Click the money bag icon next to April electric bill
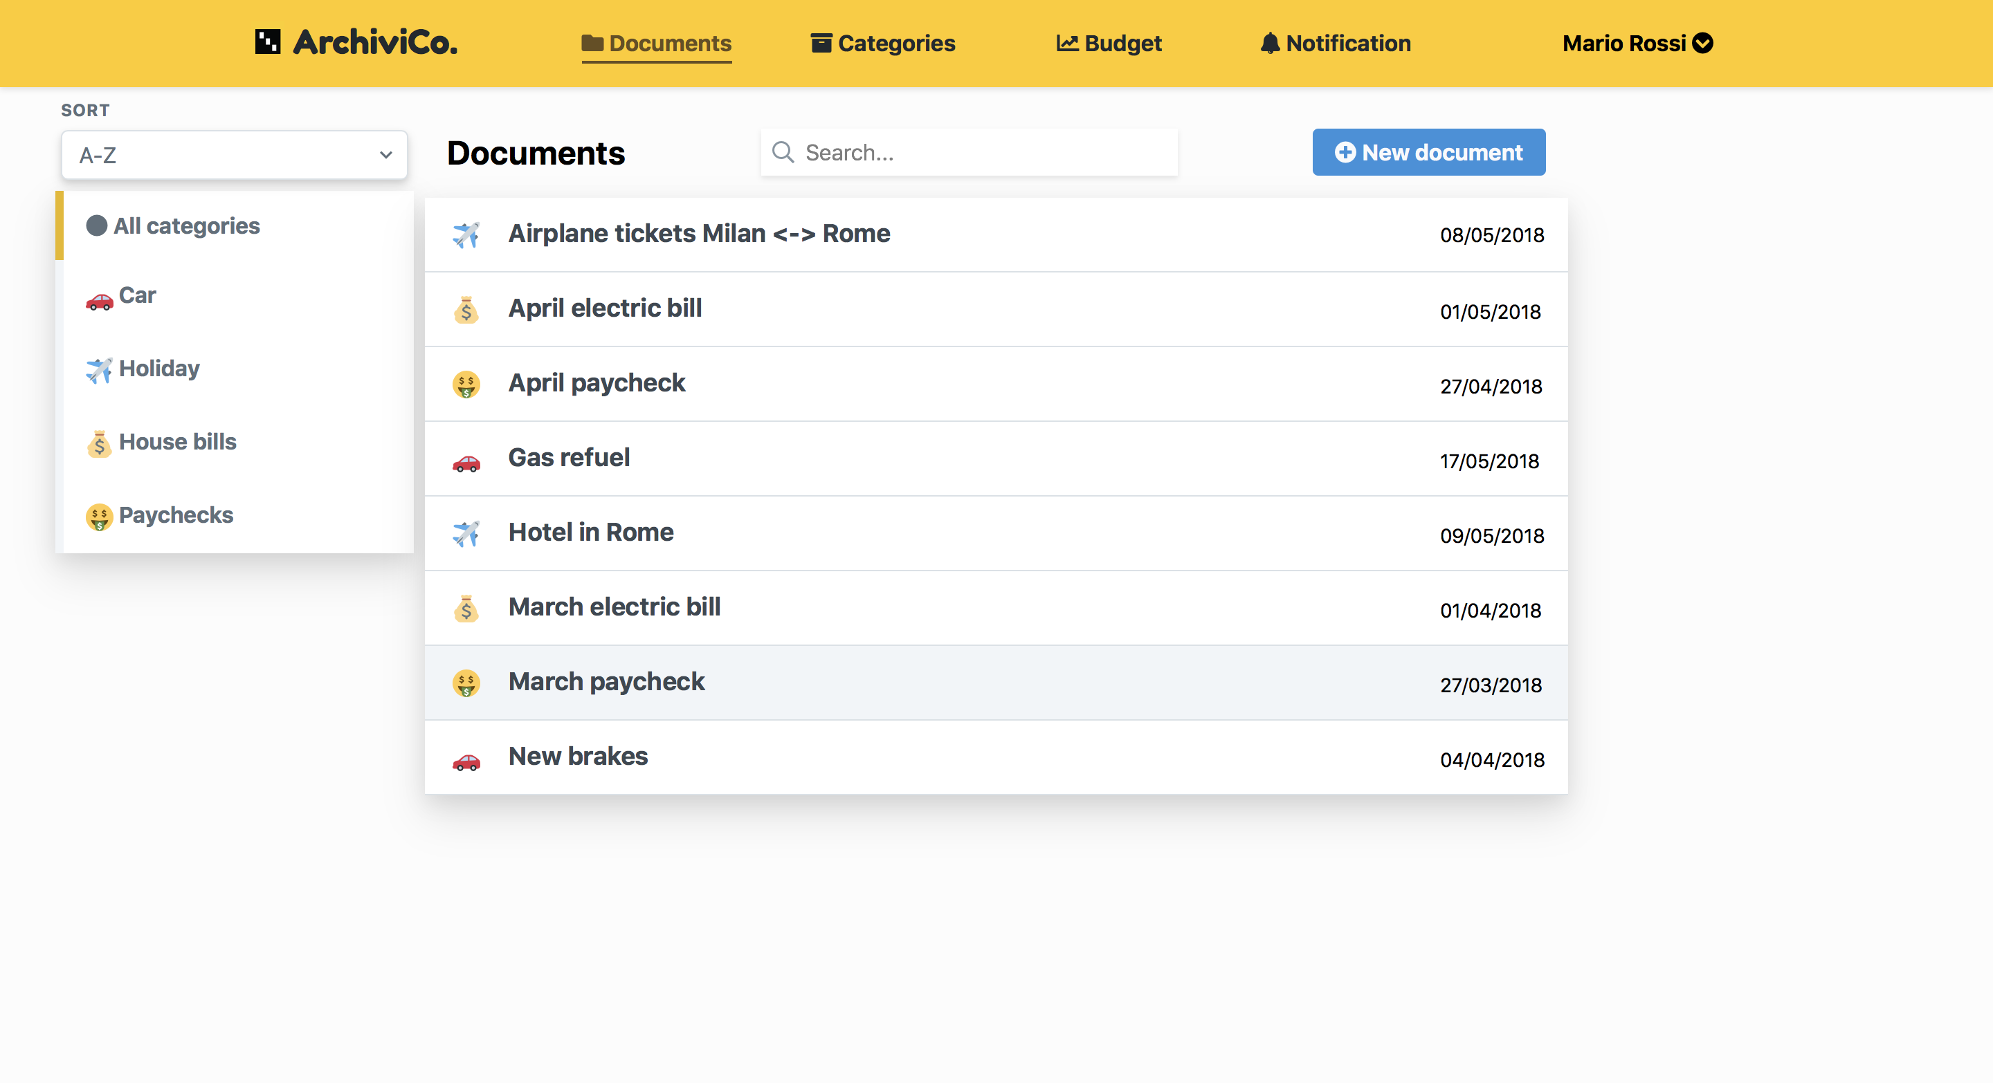The height and width of the screenshot is (1083, 1993). pyautogui.click(x=466, y=310)
